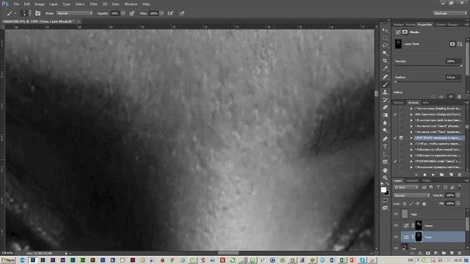470x264 pixels.
Task: Select the Eyedropper tool
Action: [385, 68]
